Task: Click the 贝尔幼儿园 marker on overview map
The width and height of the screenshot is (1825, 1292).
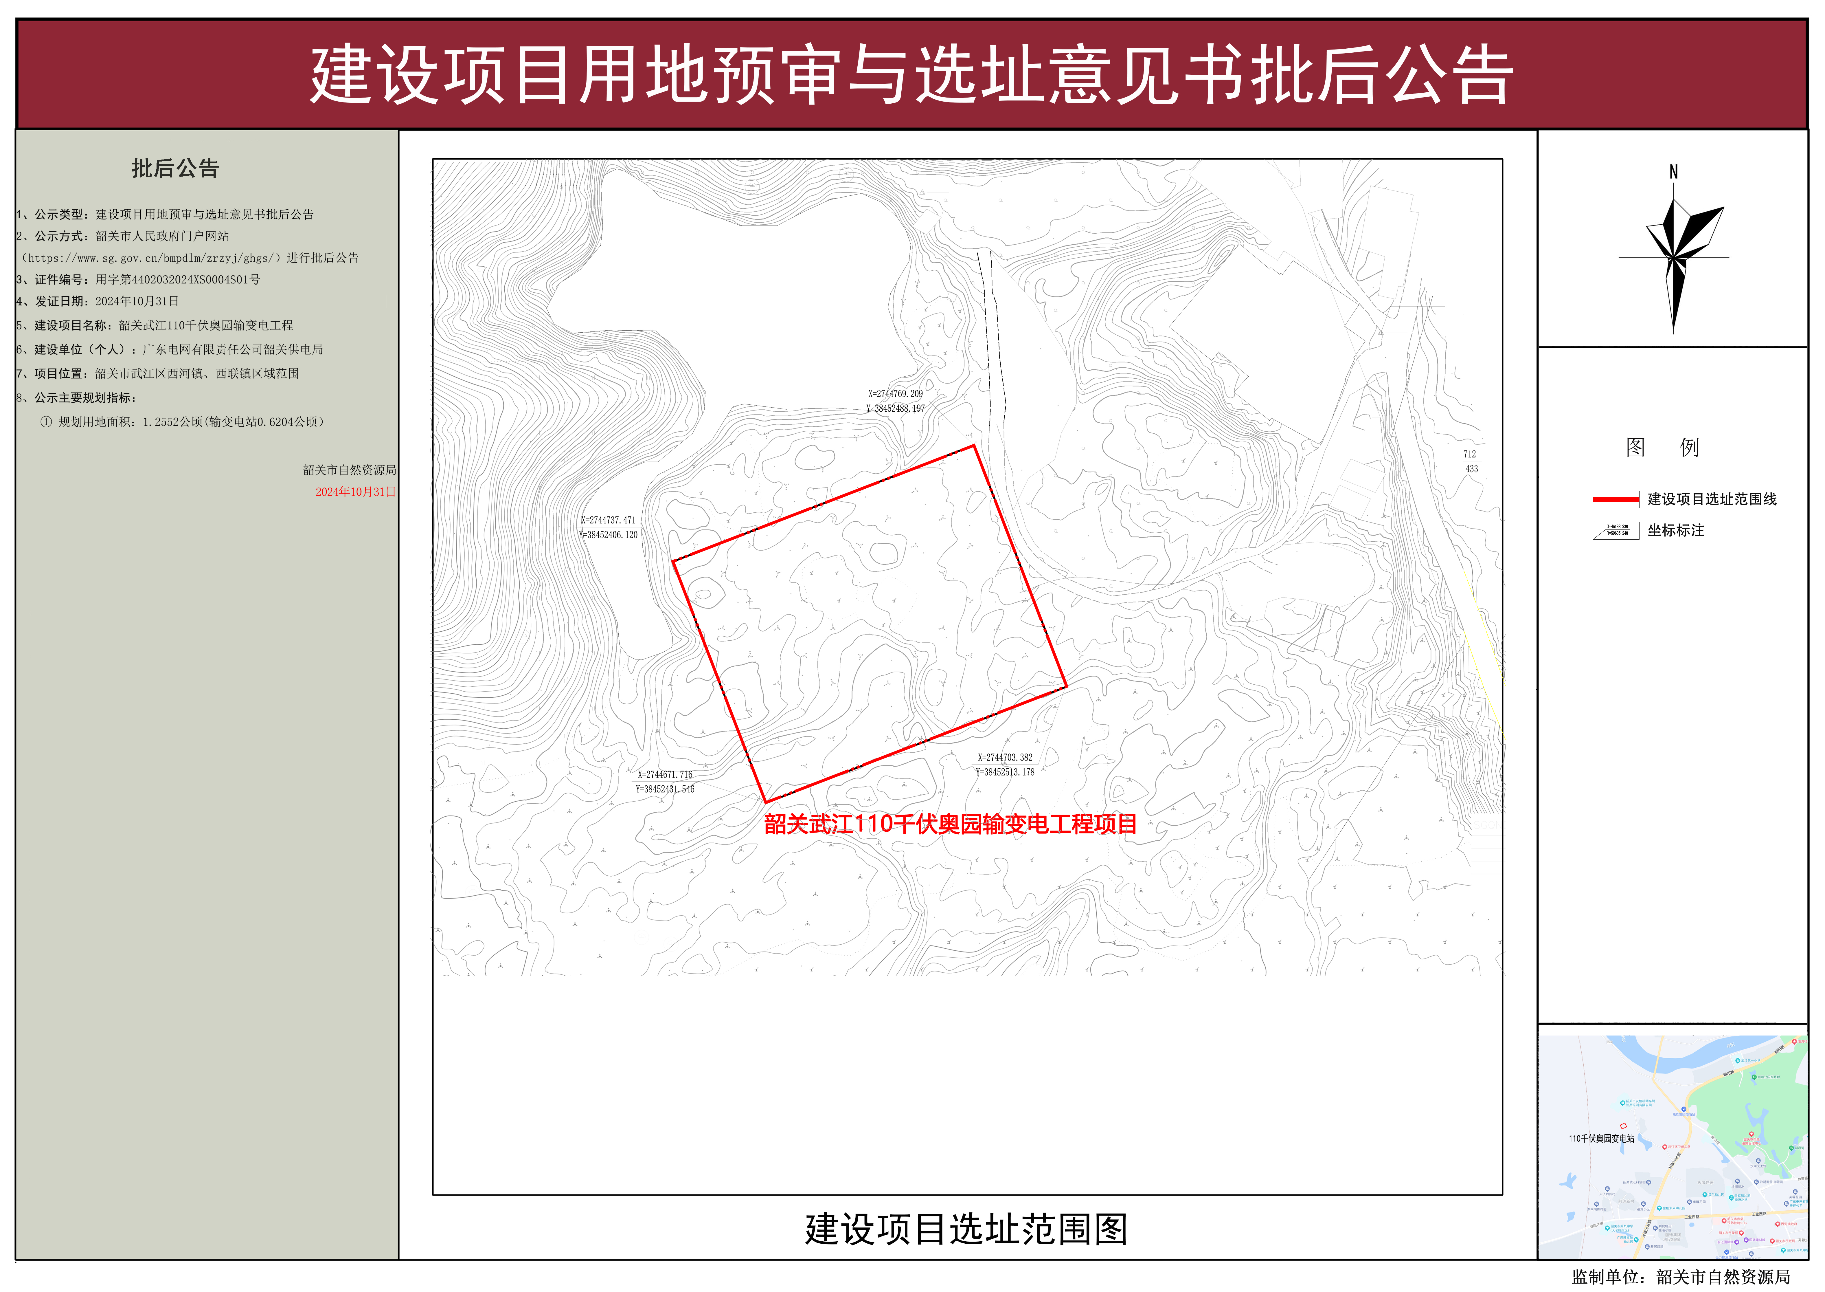Action: (x=1705, y=1195)
